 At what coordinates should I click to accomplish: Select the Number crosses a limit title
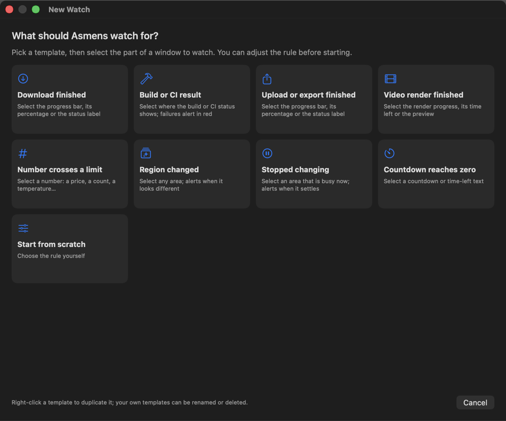pos(60,170)
